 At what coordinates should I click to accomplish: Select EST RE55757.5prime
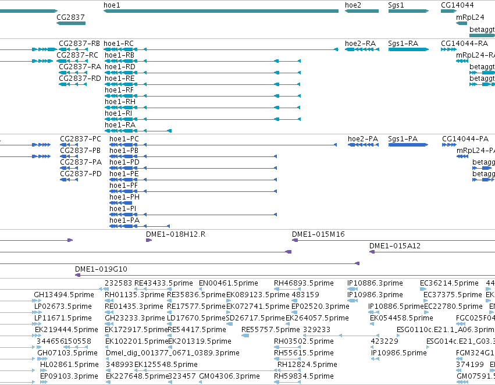point(270,330)
